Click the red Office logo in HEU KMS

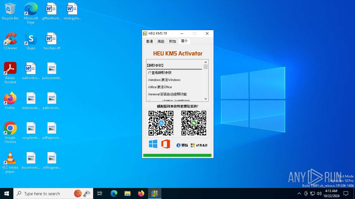[x=166, y=144]
